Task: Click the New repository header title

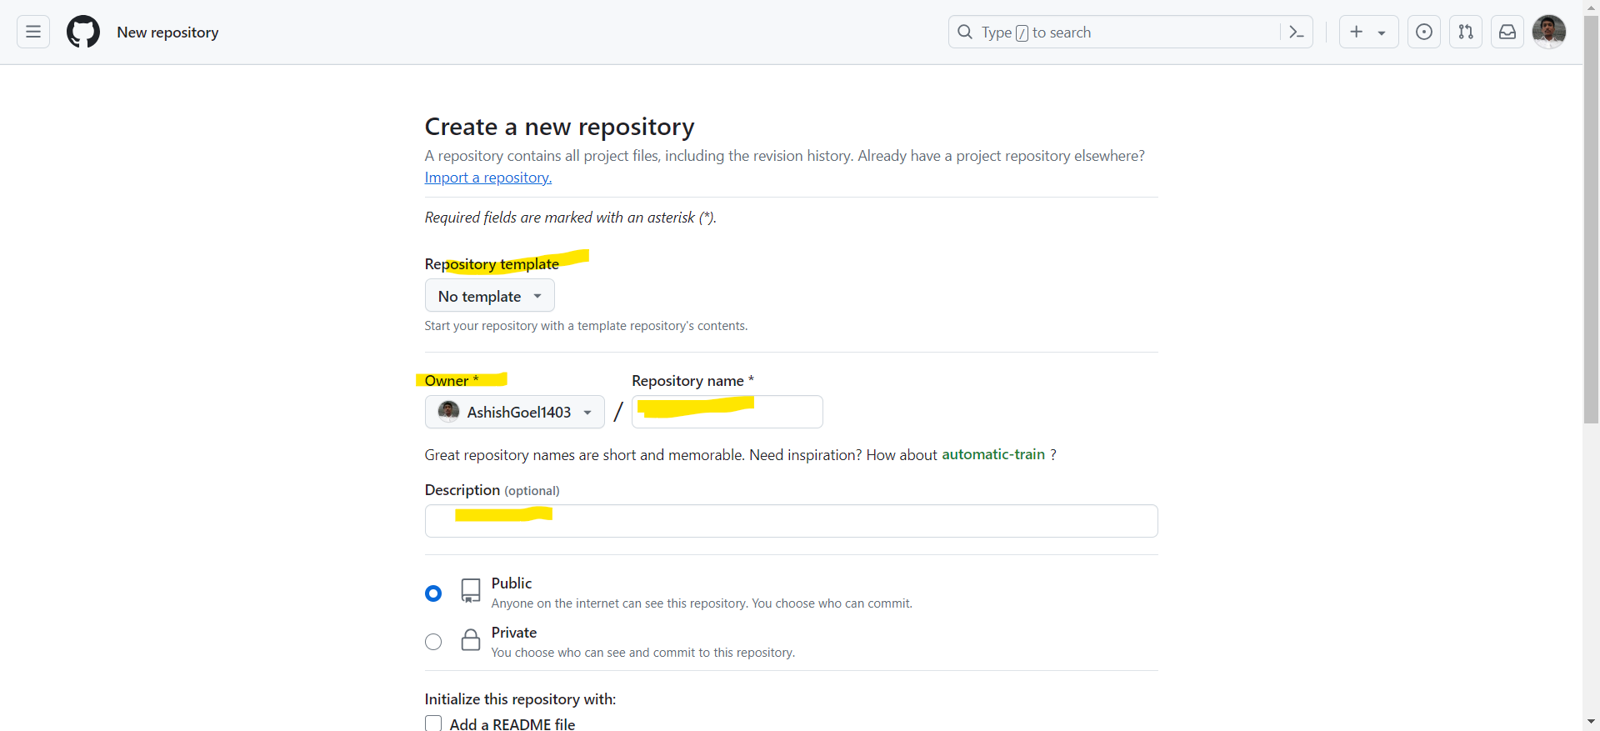Action: 167,33
